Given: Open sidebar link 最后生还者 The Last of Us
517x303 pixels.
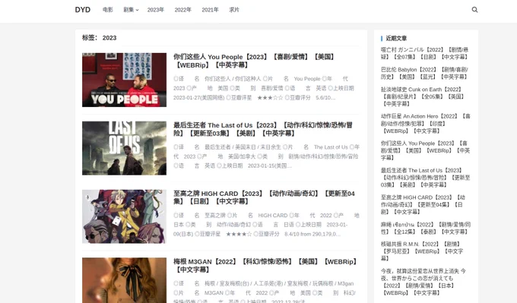Looking at the screenshot, I should [425, 178].
